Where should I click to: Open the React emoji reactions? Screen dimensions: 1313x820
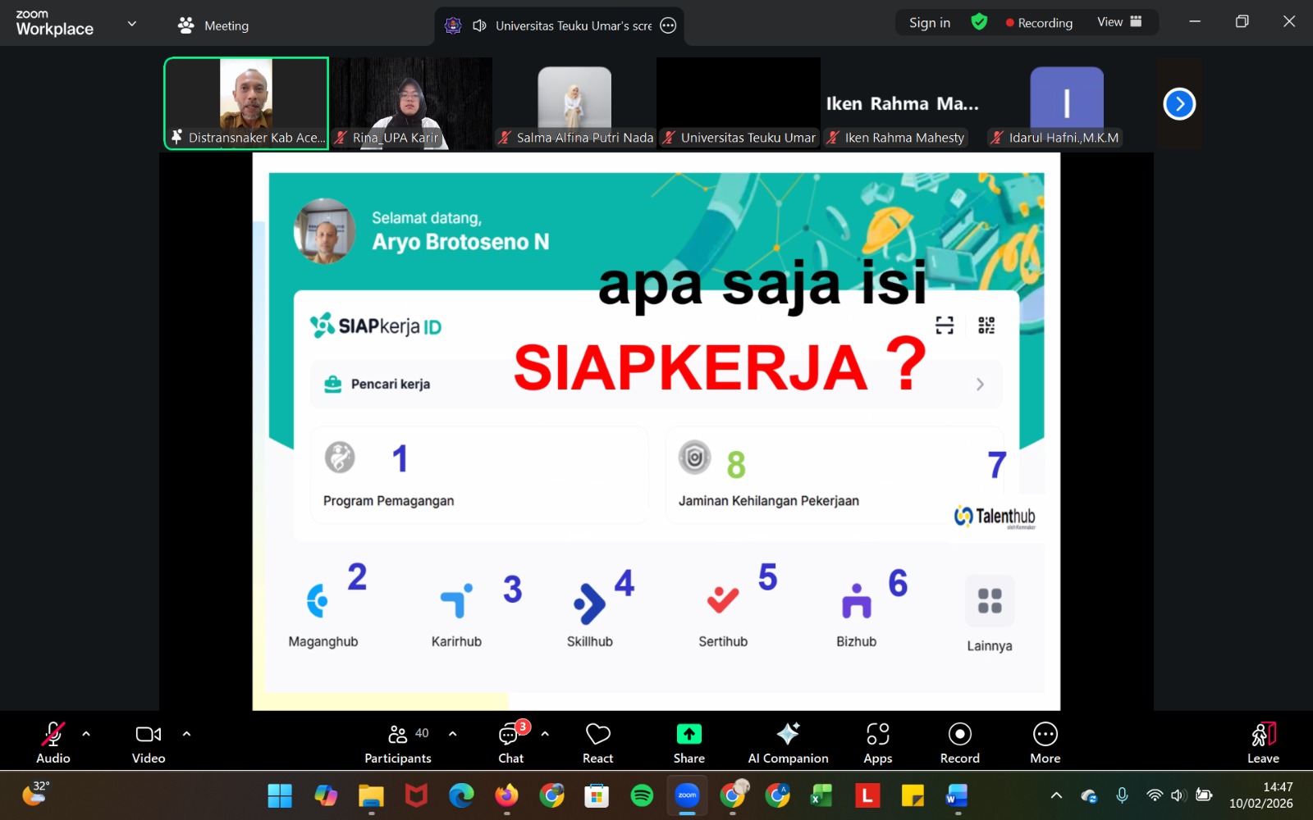(597, 742)
